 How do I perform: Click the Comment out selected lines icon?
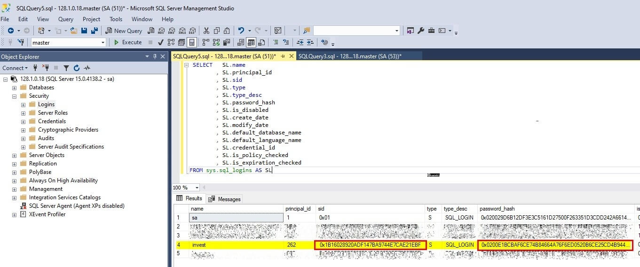[275, 42]
